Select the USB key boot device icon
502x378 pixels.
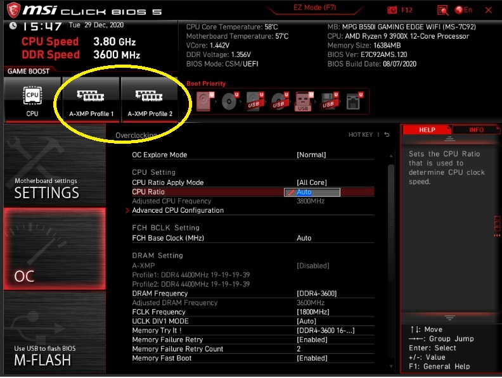(304, 101)
